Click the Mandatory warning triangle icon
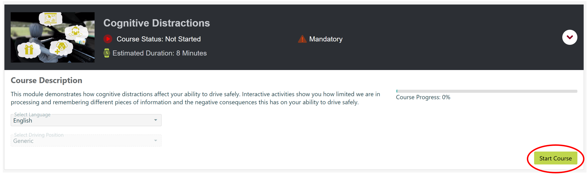The image size is (587, 177). click(302, 39)
